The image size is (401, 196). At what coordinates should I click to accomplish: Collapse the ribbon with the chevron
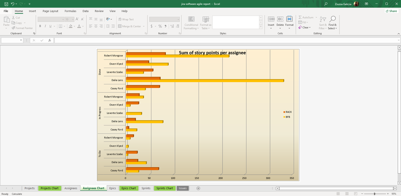tap(398, 34)
